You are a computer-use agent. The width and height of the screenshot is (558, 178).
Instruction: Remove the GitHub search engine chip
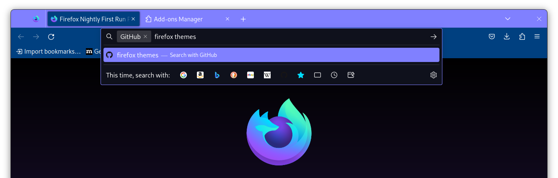click(x=145, y=37)
